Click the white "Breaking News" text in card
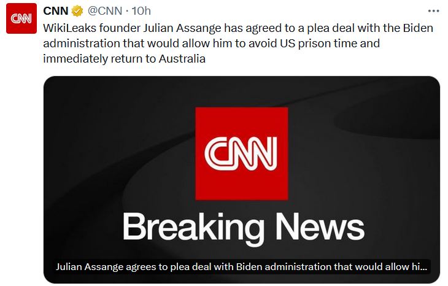The height and width of the screenshot is (286, 448). click(244, 226)
